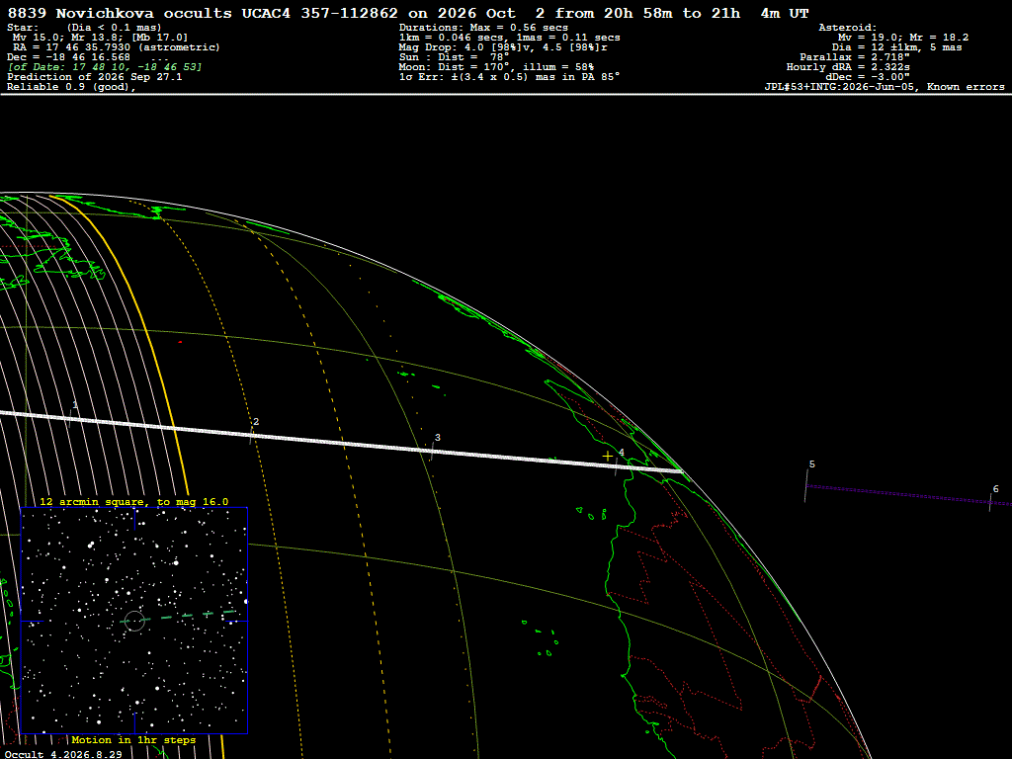This screenshot has width=1012, height=759.
Task: Click the star chart thumbnail inset
Action: [x=134, y=621]
